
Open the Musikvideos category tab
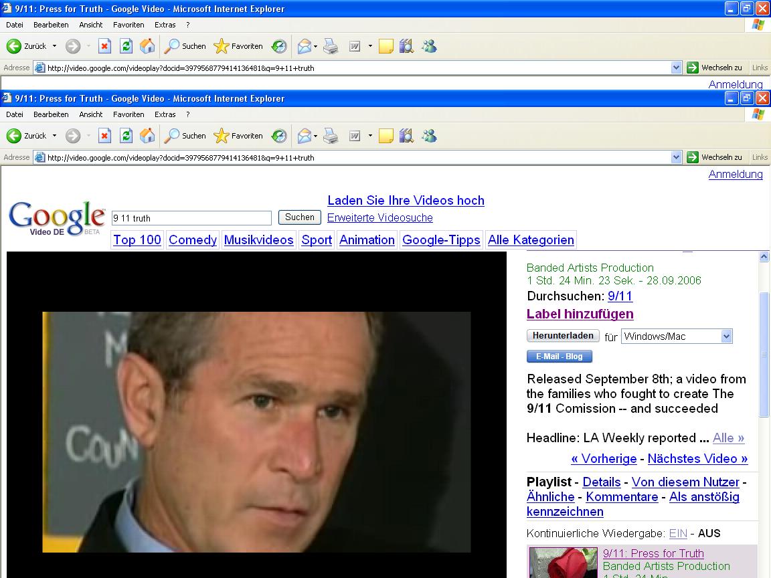tap(258, 240)
